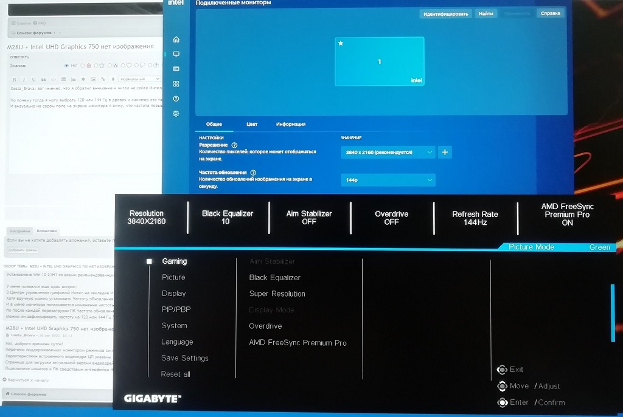Click the Refresh Rate 144Hz OSD status
Viewport: 623px width, 417px height.
coord(475,218)
